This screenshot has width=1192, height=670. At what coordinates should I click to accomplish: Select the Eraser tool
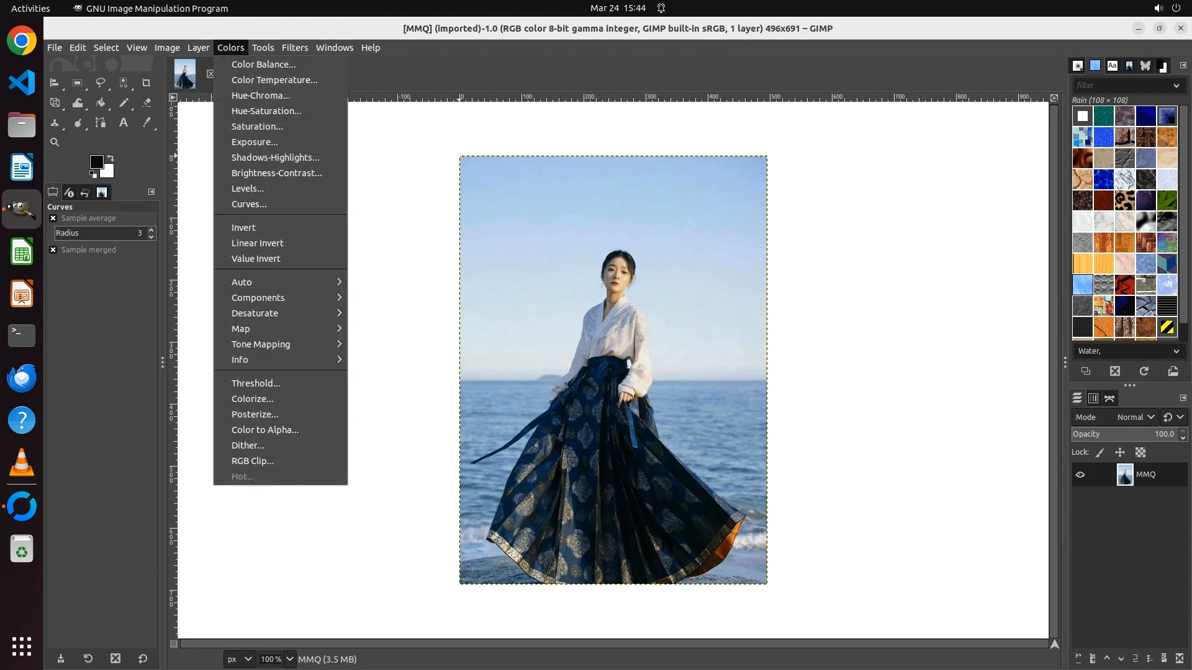click(x=147, y=102)
